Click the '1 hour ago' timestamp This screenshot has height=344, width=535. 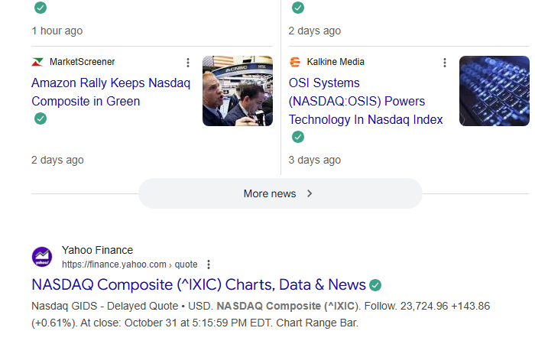(x=57, y=31)
